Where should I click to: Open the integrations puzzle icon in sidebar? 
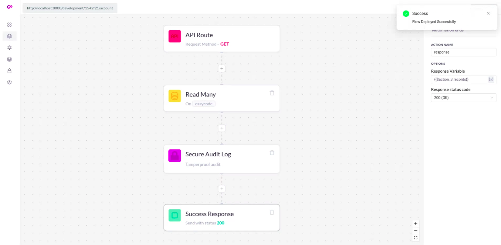coord(9,48)
